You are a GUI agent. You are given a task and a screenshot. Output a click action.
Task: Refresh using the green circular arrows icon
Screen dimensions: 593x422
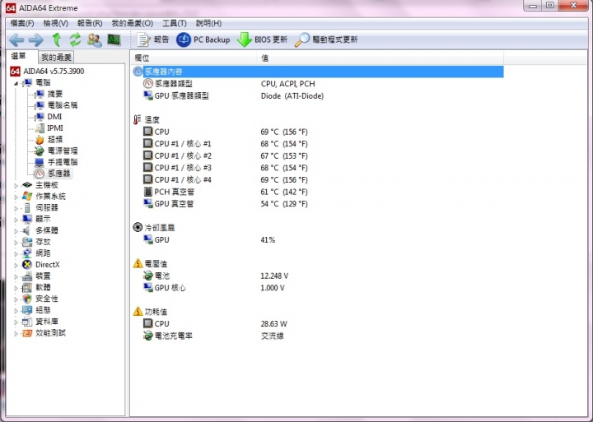(75, 39)
